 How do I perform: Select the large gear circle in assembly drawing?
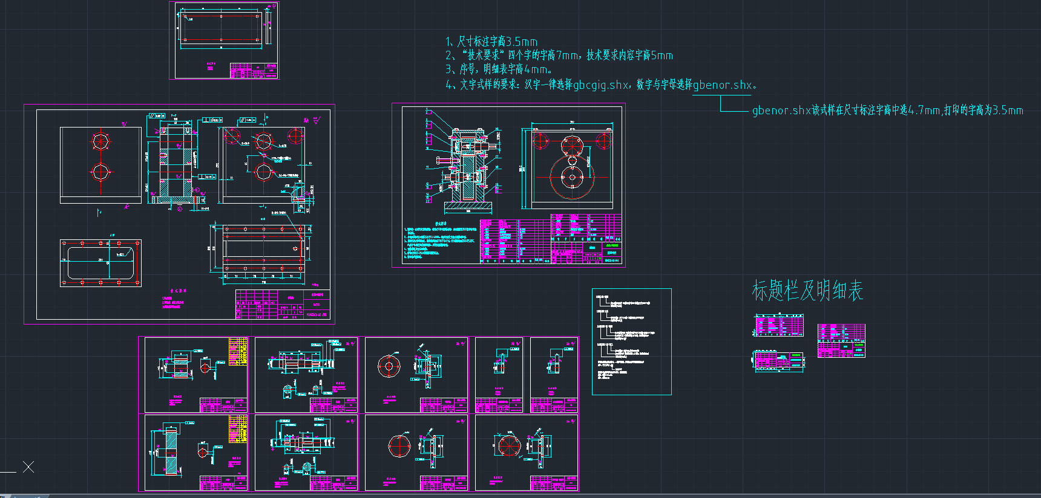click(571, 177)
